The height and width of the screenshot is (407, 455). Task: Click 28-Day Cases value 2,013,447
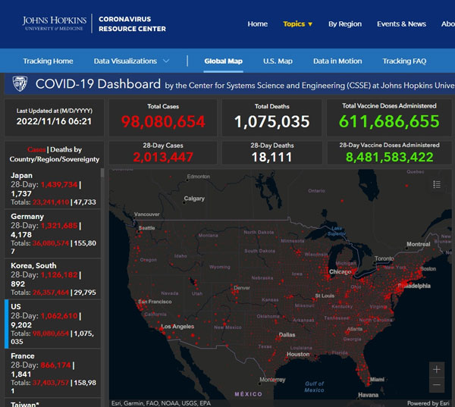pyautogui.click(x=163, y=157)
